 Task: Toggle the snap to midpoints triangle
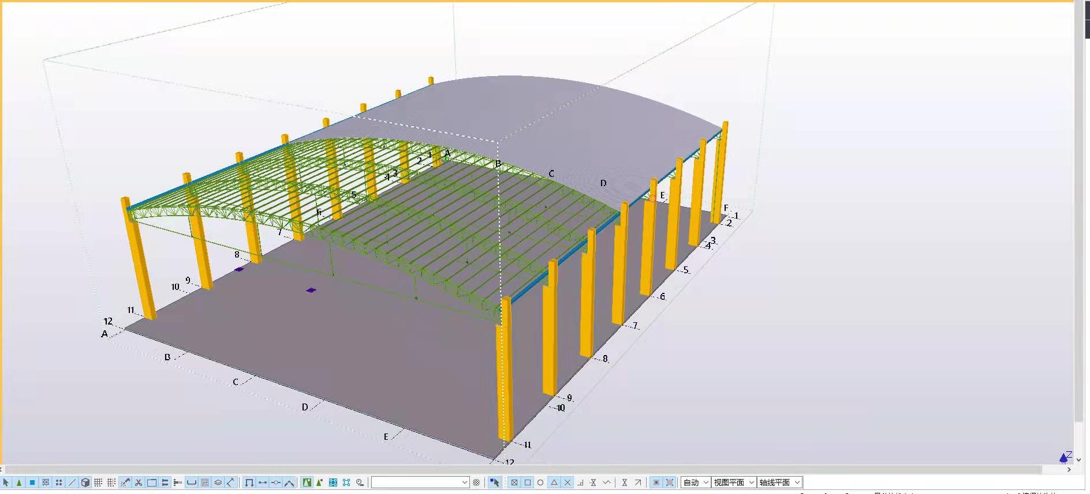pyautogui.click(x=554, y=482)
